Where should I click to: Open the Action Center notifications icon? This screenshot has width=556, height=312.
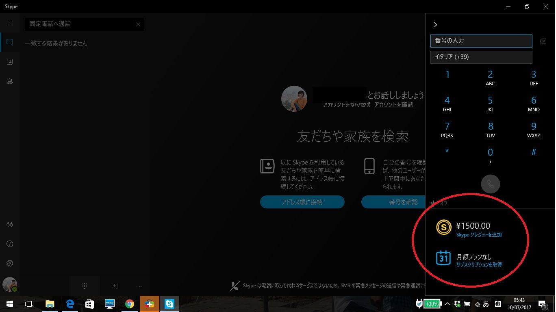pyautogui.click(x=542, y=304)
